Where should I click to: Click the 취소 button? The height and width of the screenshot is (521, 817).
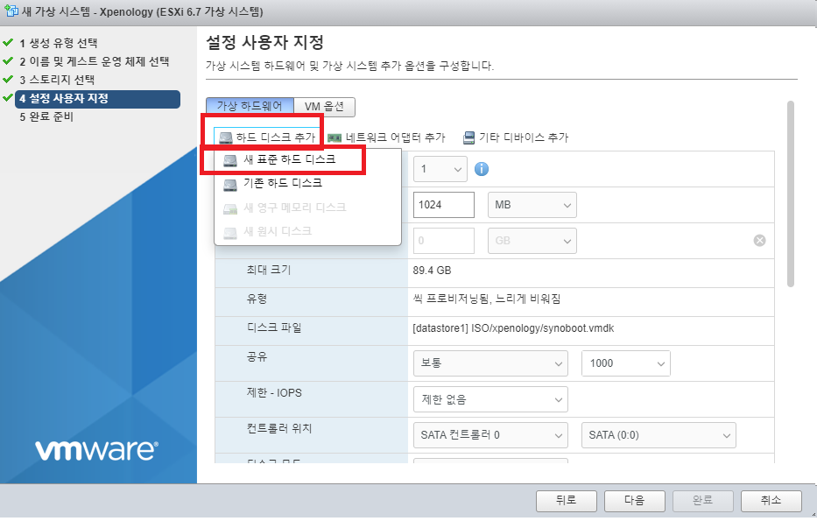tap(771, 501)
